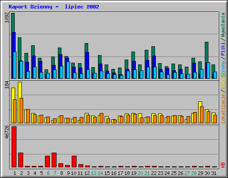Click the tall red KB bar for day 1
Image resolution: width=228 pixels, height=178 pixels.
[14, 147]
